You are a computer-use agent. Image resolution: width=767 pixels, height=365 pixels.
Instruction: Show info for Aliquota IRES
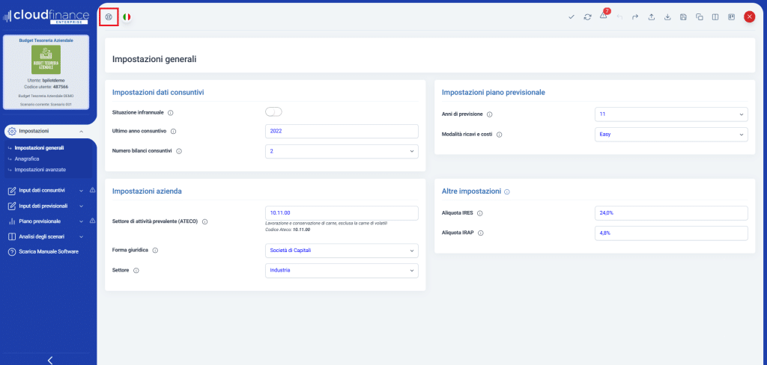point(480,213)
